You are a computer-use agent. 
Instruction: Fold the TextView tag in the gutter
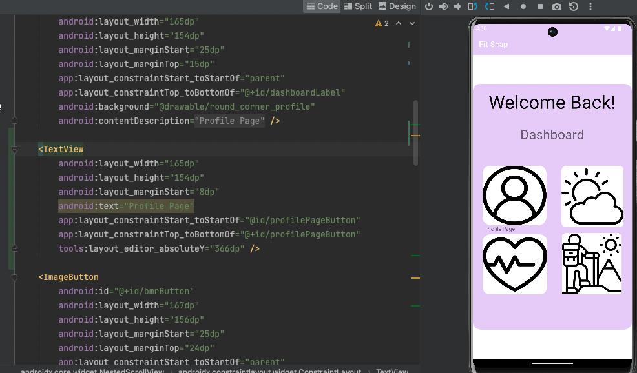(x=15, y=149)
